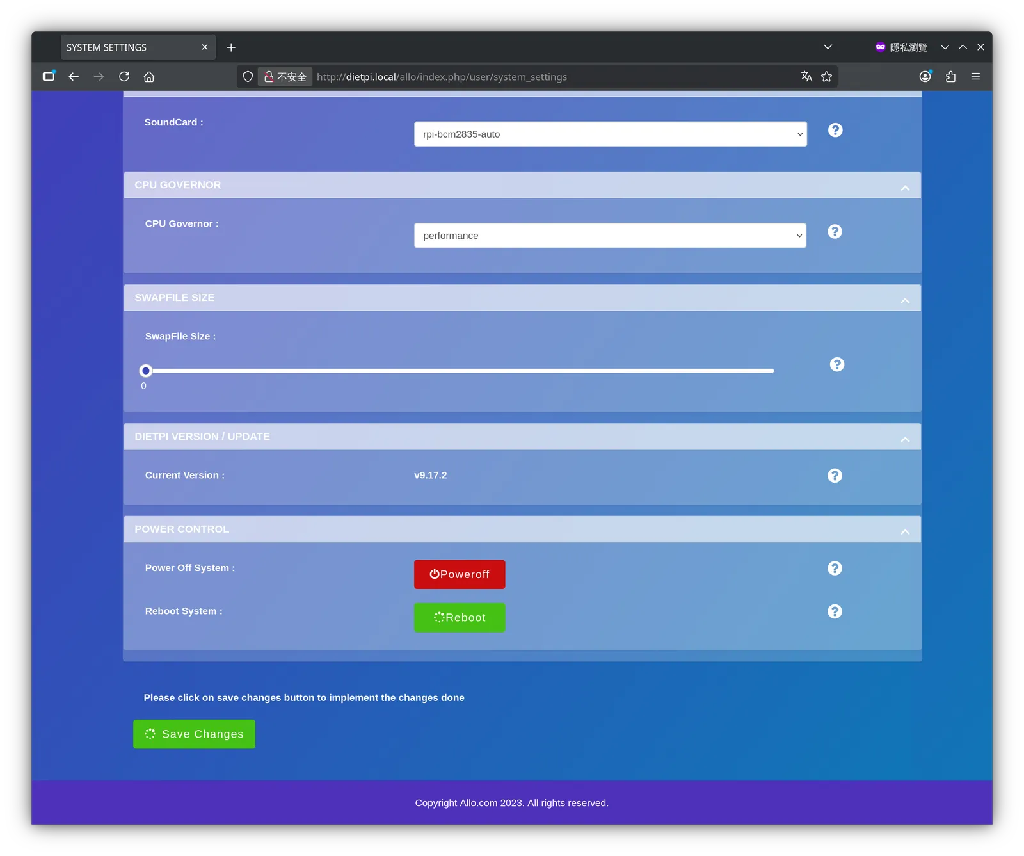Screen dimensions: 1024x856
Task: Reload the page
Action: 124,77
